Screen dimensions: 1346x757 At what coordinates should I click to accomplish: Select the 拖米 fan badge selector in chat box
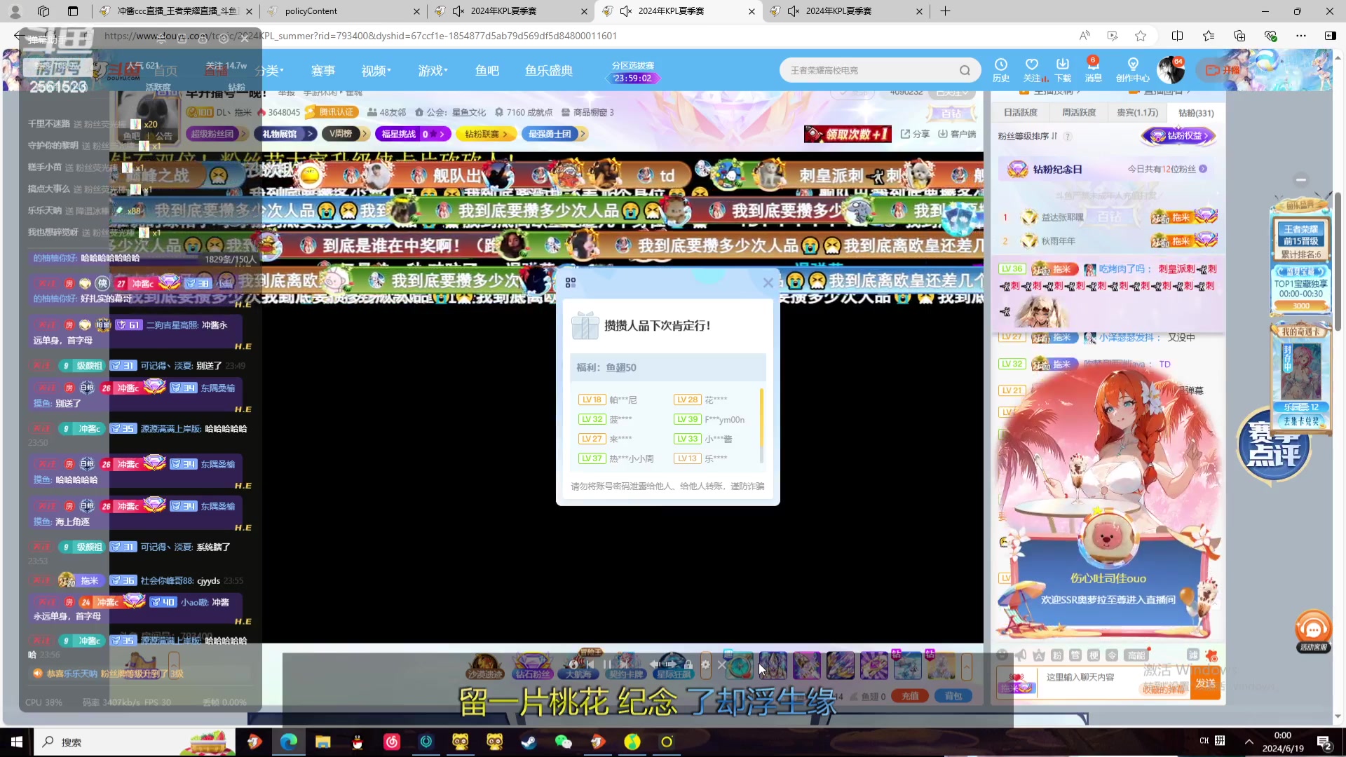pyautogui.click(x=1016, y=683)
